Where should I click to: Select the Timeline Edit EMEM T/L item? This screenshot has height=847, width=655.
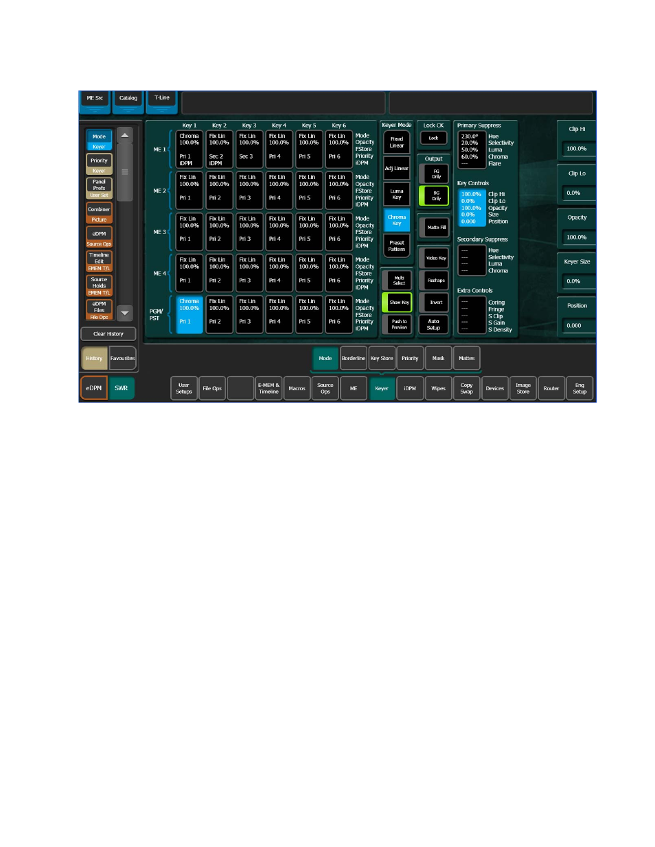coord(99,261)
